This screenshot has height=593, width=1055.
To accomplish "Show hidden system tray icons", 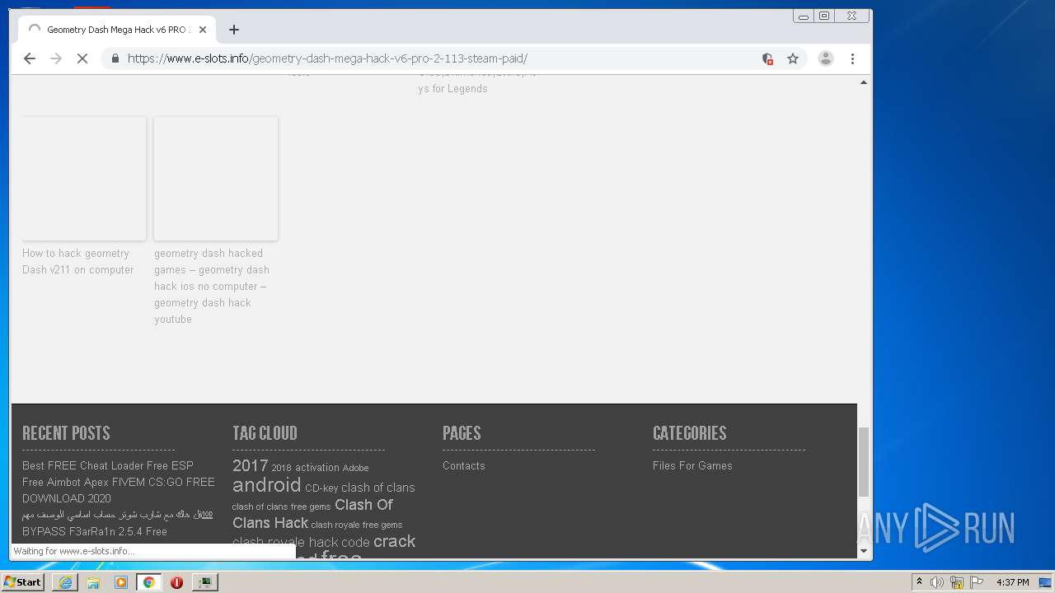I will coord(919,582).
